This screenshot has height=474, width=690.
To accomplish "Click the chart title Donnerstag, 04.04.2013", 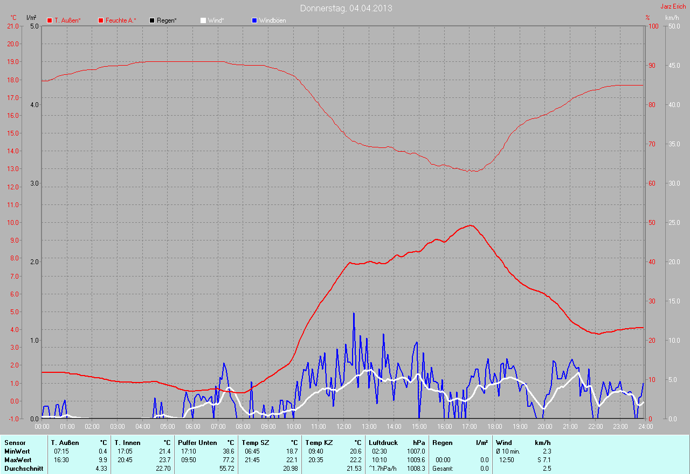I will click(x=346, y=9).
